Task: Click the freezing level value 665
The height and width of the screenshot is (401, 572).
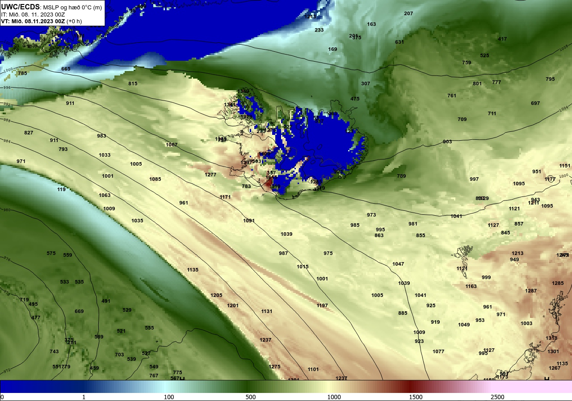Action: (x=66, y=69)
